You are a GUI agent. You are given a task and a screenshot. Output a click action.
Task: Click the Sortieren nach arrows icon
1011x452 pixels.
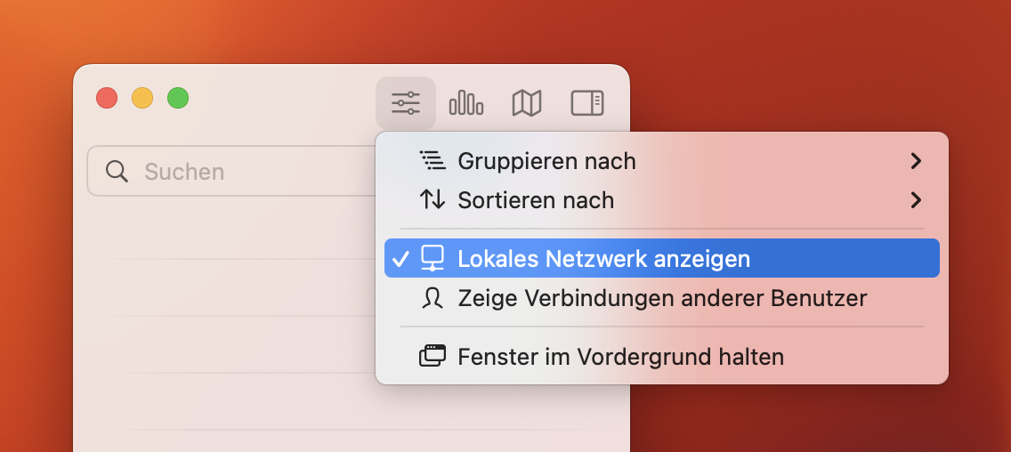[433, 199]
